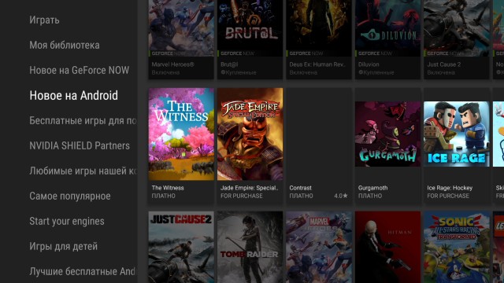Select Deus Ex: Human Revolution tile
Screen dimensions: 504x283
[x=319, y=39]
